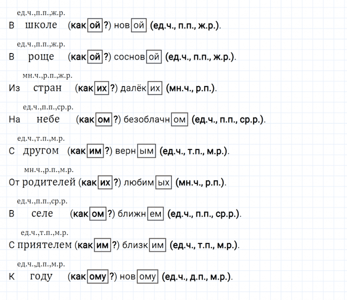
Task: Select the boxed «их» in question after «родителей»
Action: point(105,182)
